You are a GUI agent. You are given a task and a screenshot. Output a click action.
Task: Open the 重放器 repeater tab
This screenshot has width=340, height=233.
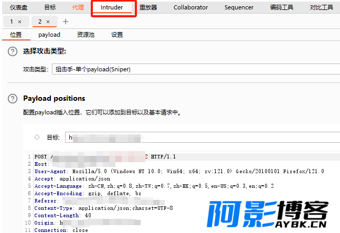(148, 7)
